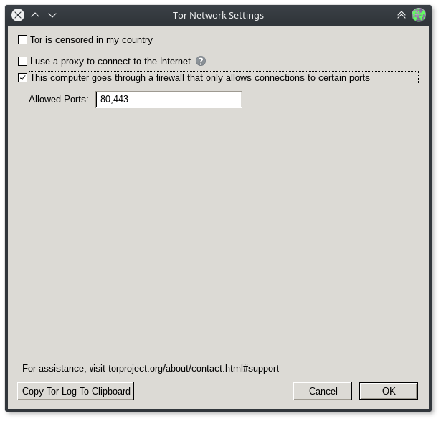Close the Tor Network Settings window
This screenshot has height=421, width=441.
18,15
